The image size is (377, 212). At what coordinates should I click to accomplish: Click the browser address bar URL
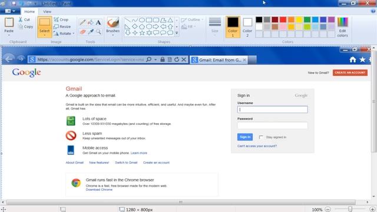[x=91, y=59]
